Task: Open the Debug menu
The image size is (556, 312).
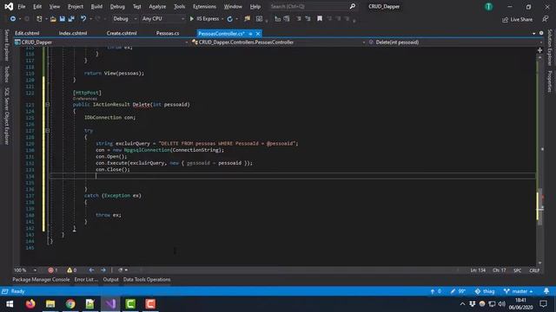Action: click(117, 6)
